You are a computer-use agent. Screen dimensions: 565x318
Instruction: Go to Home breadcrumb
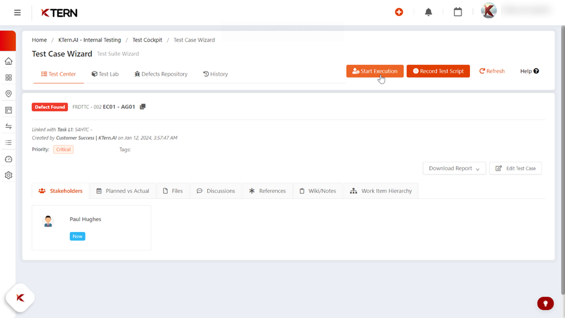(x=39, y=40)
